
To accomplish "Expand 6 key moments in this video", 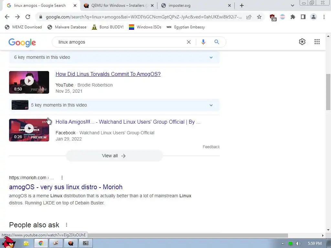I will click(x=114, y=57).
